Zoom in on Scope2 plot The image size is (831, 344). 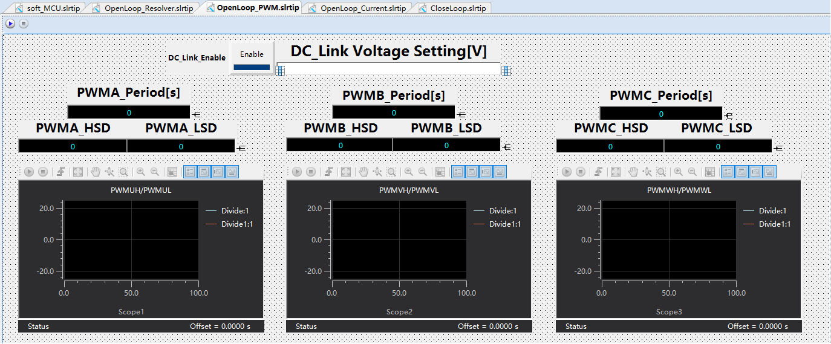(409, 172)
